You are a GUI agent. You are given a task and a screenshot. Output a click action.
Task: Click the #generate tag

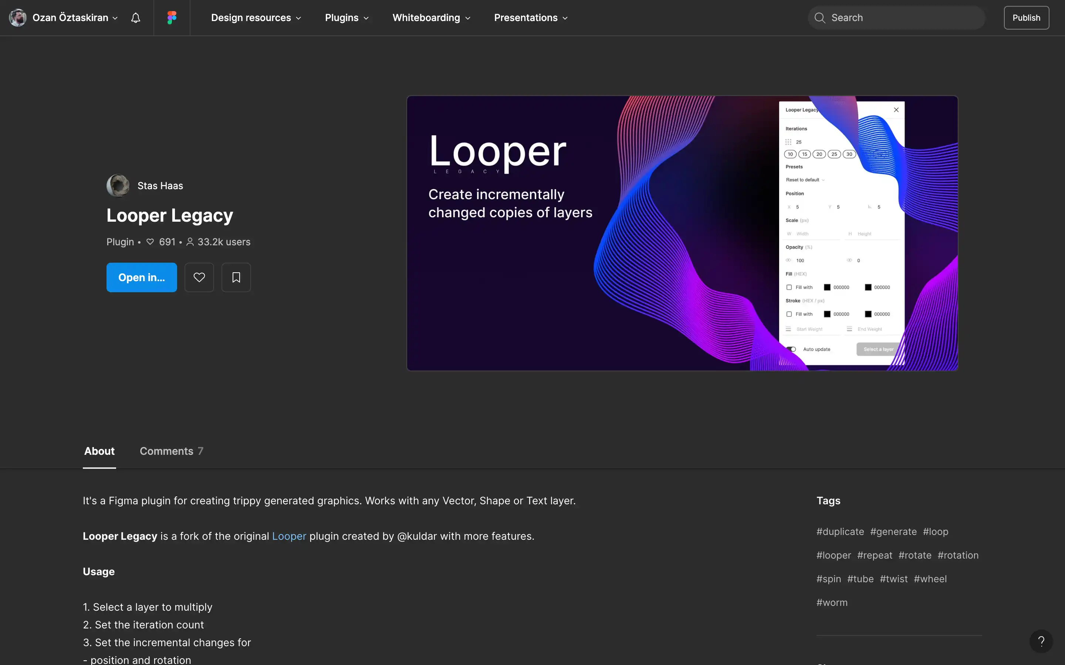point(893,532)
